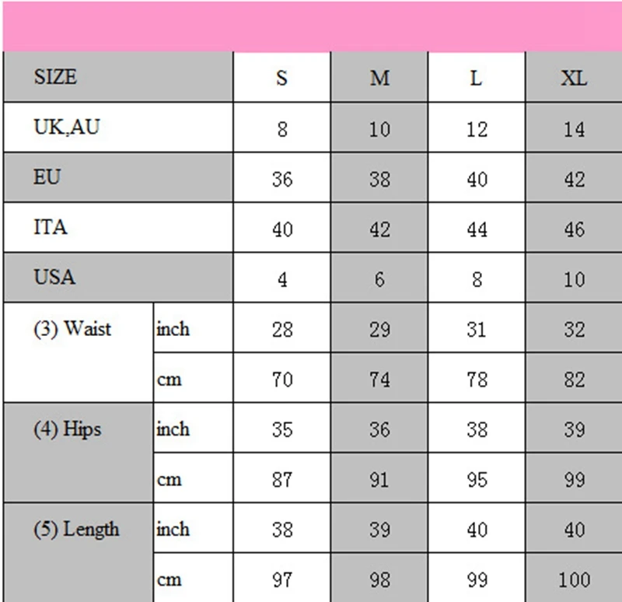Select the XL size column header
The image size is (622, 602).
(x=574, y=76)
